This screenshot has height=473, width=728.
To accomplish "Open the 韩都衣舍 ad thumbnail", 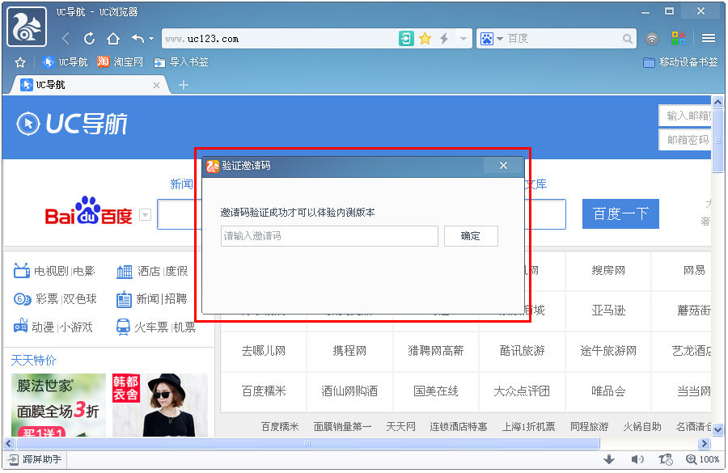I will [160, 405].
